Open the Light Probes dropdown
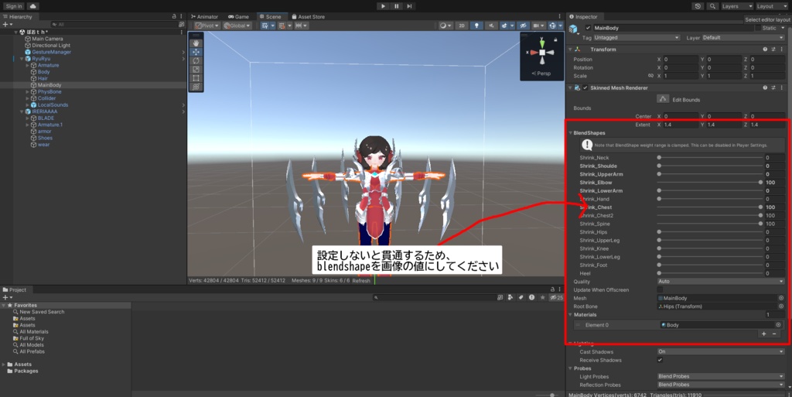The image size is (792, 397). pos(721,376)
